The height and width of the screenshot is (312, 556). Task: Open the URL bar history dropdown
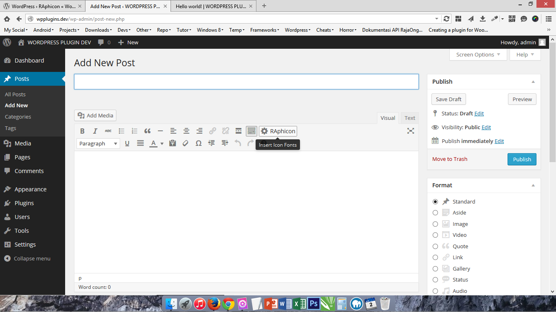pyautogui.click(x=437, y=19)
